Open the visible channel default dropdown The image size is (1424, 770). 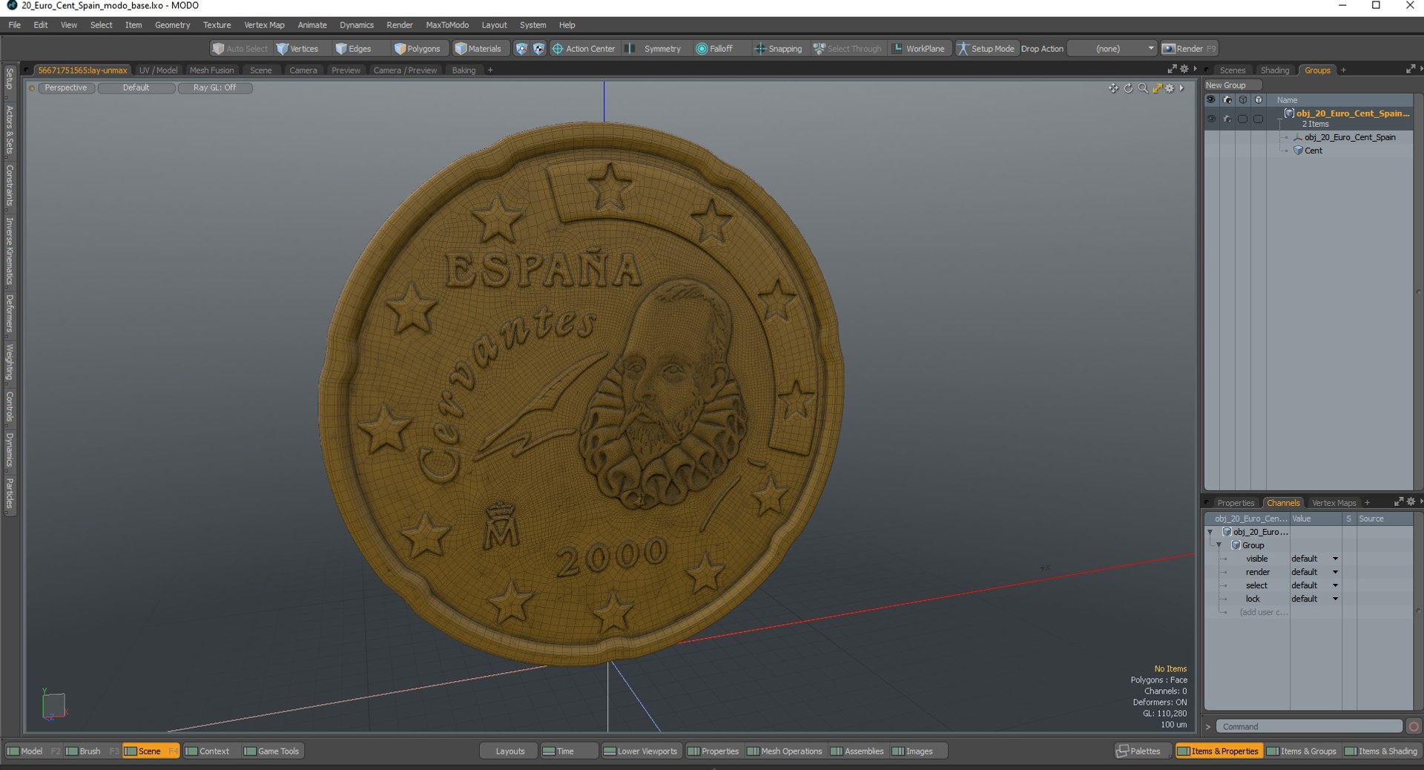(1314, 559)
